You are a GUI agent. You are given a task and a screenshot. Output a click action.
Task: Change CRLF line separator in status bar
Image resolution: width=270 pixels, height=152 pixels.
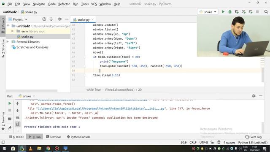point(193,142)
